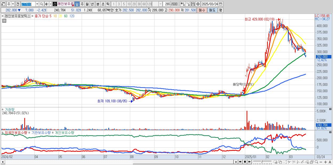Click the red 5-day moving average label
The width and height of the screenshot is (333, 165).
[x=50, y=16]
